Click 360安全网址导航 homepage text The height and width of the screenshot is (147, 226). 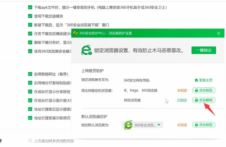[136, 80]
